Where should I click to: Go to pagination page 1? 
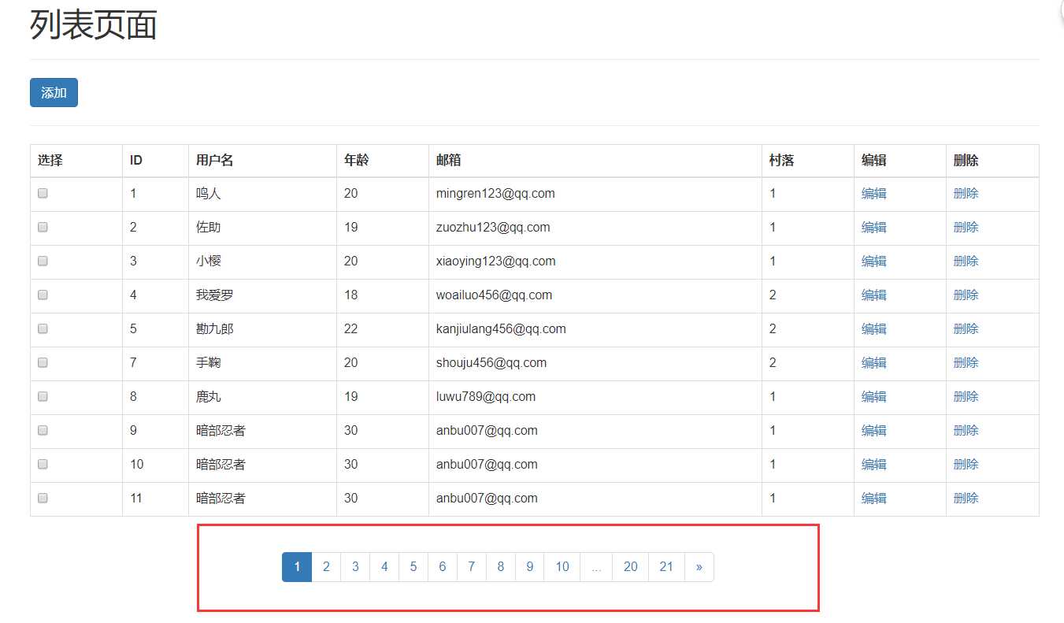[297, 567]
